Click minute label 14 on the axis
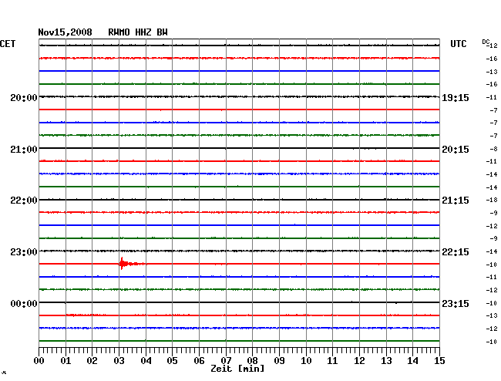 pyautogui.click(x=412, y=361)
